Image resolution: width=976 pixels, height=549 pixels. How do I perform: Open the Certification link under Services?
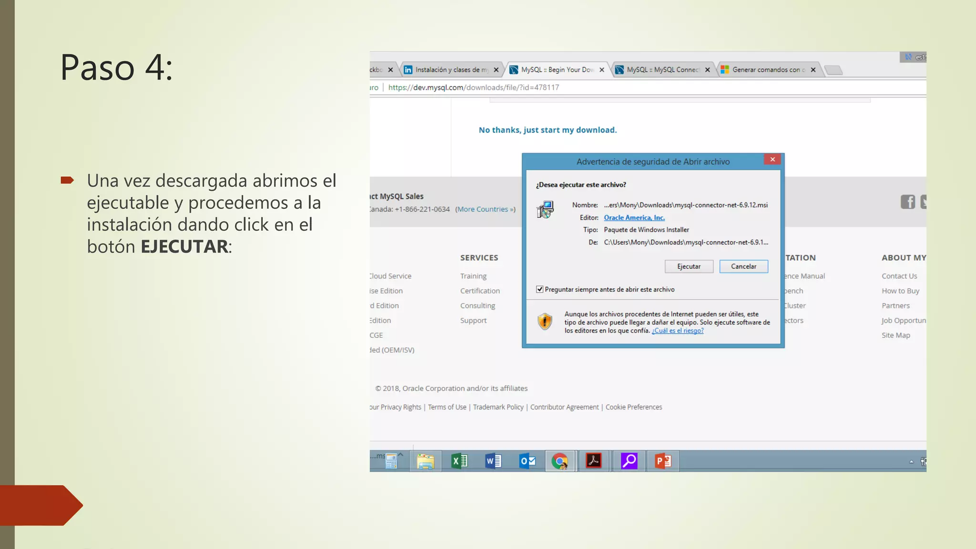480,291
